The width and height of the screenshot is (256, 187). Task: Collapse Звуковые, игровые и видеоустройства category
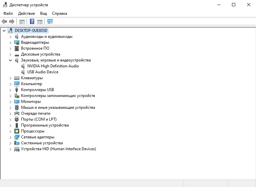coord(10,60)
